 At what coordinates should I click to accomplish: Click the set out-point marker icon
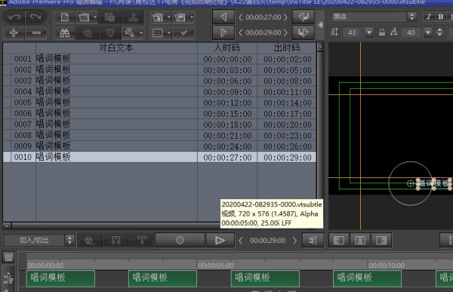pos(223,32)
